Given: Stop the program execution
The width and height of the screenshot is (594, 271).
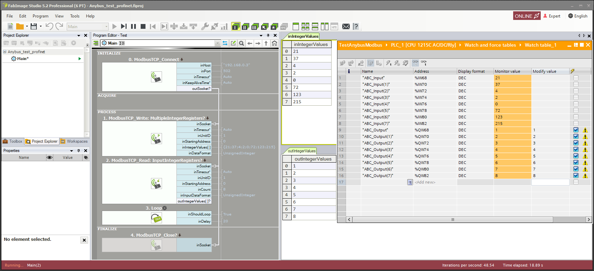Looking at the screenshot, I should coord(143,26).
